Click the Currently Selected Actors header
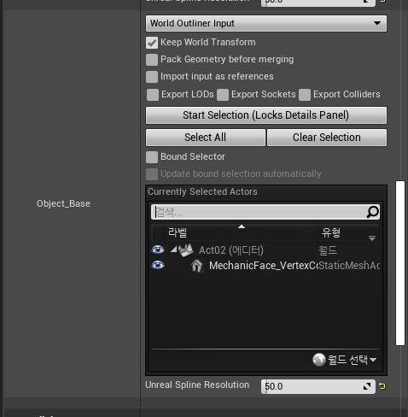Screen dimensions: 408x417 pos(202,191)
